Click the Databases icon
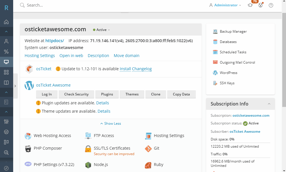The width and height of the screenshot is (286, 172). coord(215,42)
